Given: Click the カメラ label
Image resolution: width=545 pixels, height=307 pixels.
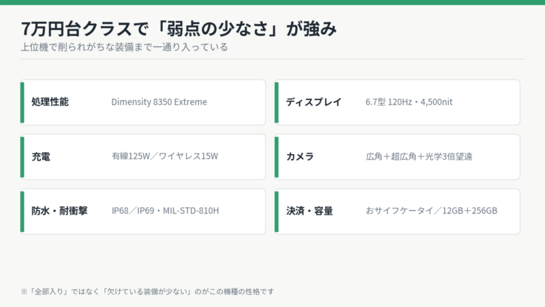Looking at the screenshot, I should pos(300,157).
